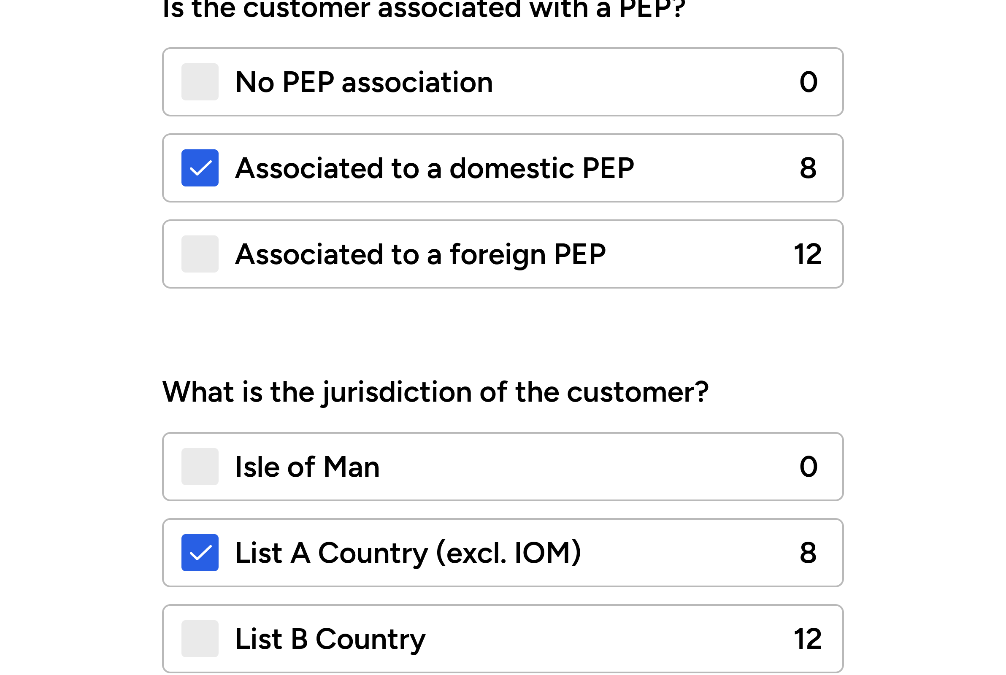Click score 0 in Isle of Man row
This screenshot has width=1006, height=675.
click(809, 467)
